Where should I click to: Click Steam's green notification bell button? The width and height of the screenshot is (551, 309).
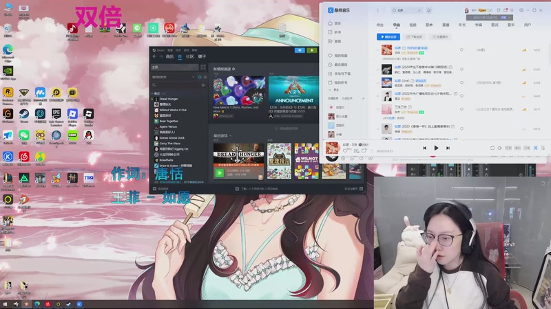click(312, 50)
